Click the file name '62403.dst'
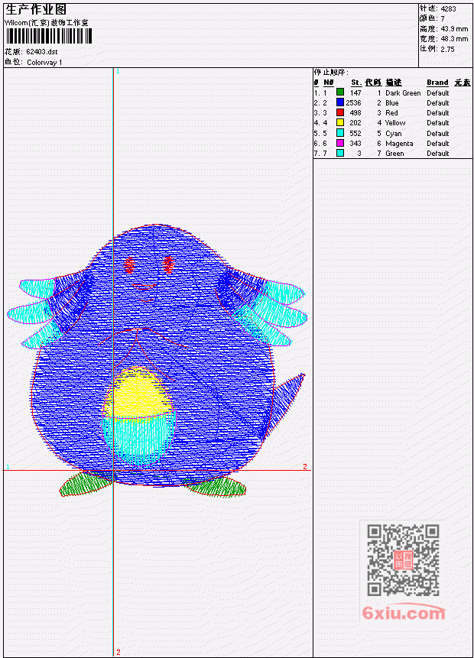This screenshot has height=658, width=474. point(42,52)
